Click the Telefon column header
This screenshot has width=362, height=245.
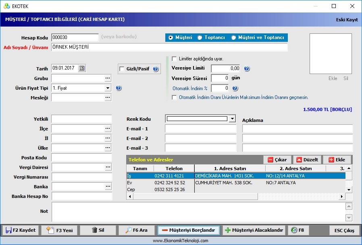tap(174, 169)
